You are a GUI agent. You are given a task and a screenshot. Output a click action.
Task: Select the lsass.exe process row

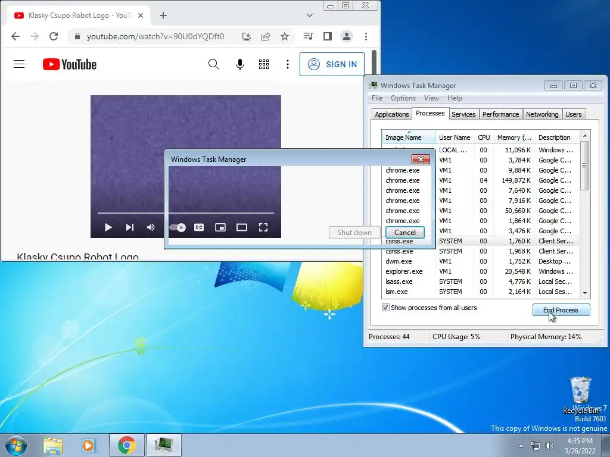coord(481,281)
